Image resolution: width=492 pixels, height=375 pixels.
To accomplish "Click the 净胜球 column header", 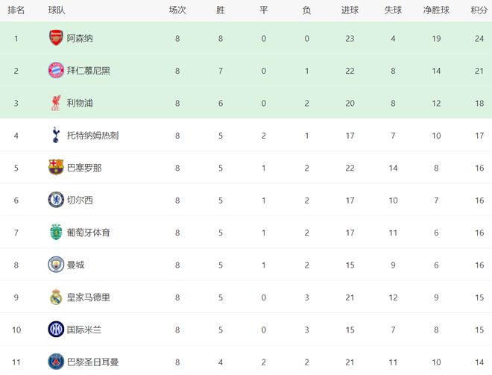I will [435, 10].
